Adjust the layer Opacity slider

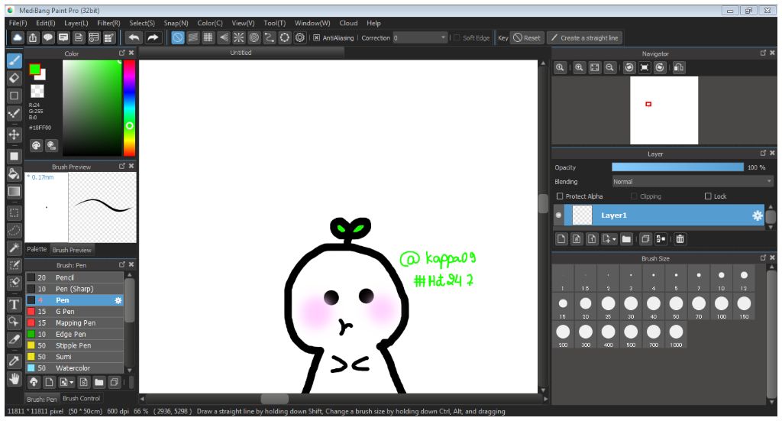pos(677,167)
